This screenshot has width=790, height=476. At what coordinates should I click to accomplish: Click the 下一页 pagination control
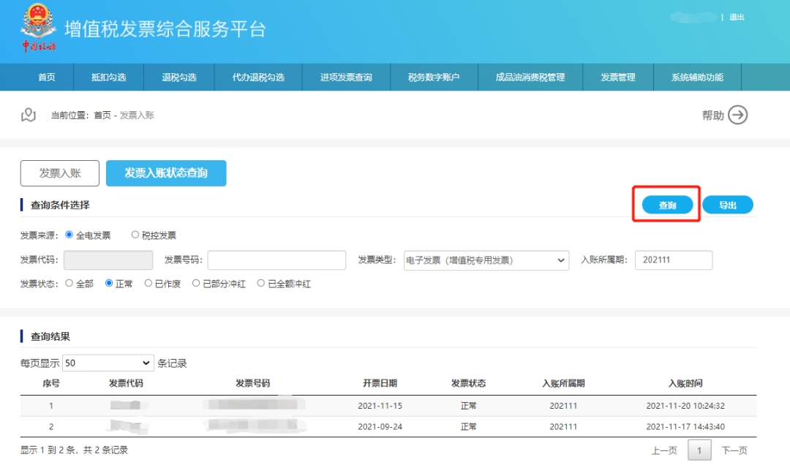pos(734,450)
